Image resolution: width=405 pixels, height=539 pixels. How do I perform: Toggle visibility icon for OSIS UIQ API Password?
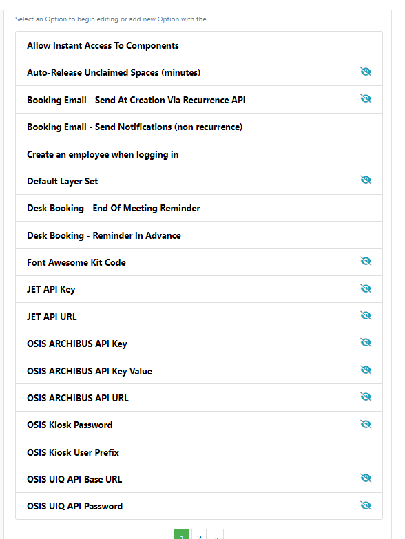(x=366, y=505)
